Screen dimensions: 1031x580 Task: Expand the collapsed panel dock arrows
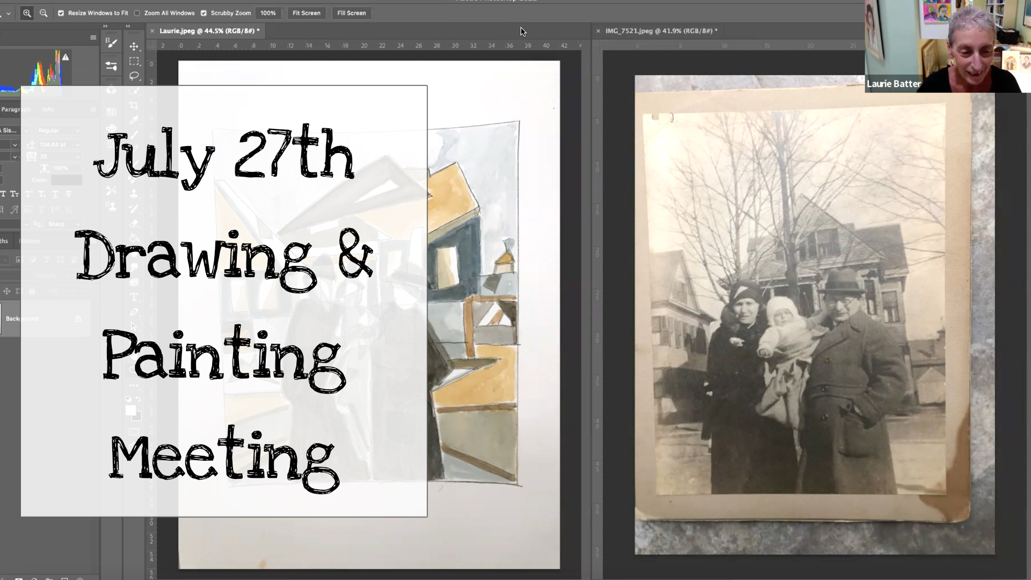[x=105, y=26]
